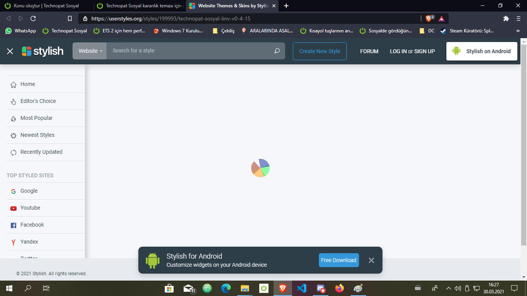Open the WhatsApp bookmark
This screenshot has width=527, height=296.
click(x=21, y=31)
